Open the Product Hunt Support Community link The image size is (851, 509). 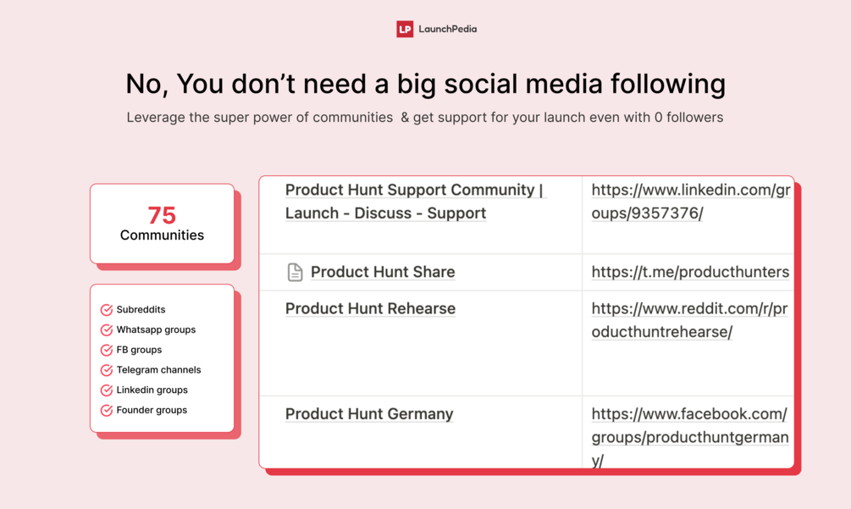click(415, 202)
